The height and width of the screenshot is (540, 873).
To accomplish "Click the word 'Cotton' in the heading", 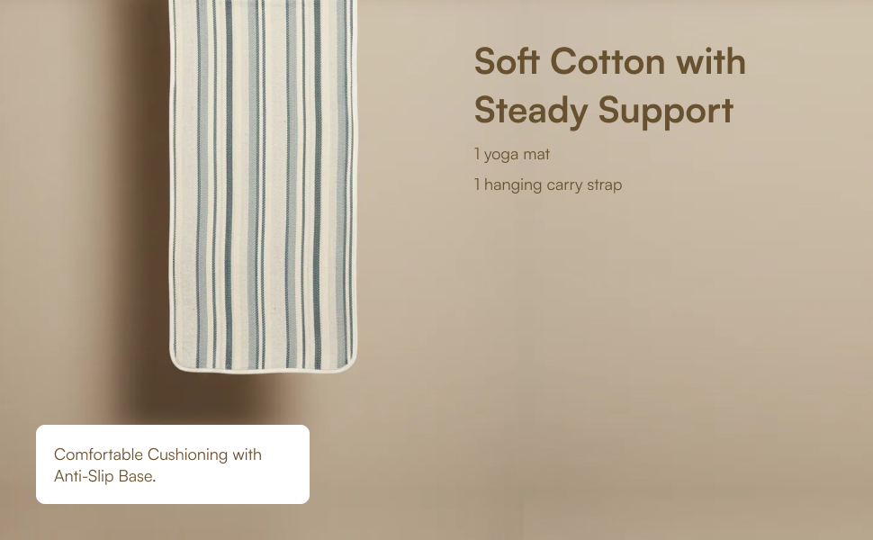I will [x=607, y=61].
